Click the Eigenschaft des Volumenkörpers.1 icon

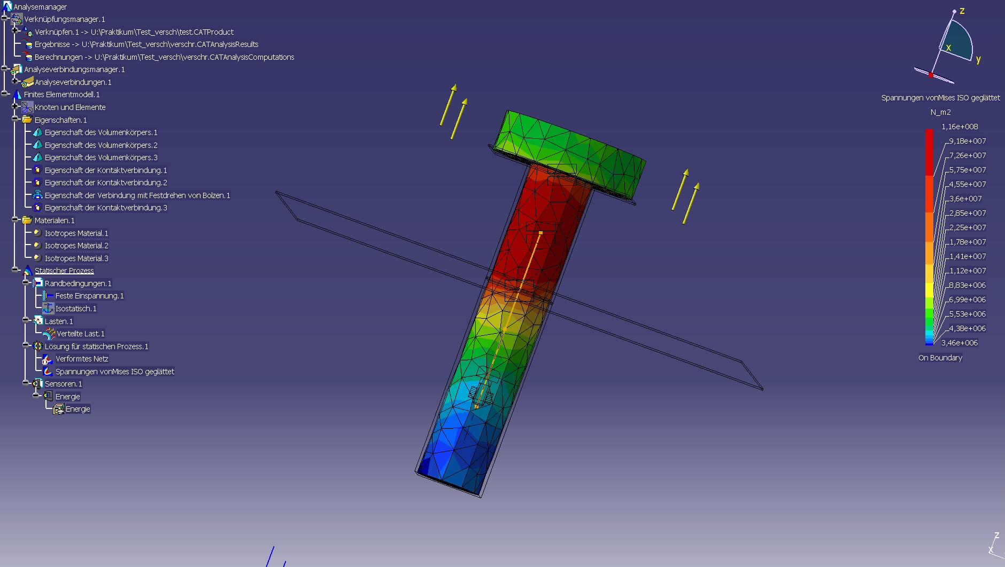coord(37,132)
